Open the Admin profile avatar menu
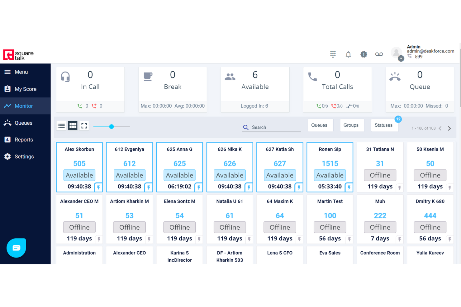The height and width of the screenshot is (307, 461). pyautogui.click(x=397, y=53)
